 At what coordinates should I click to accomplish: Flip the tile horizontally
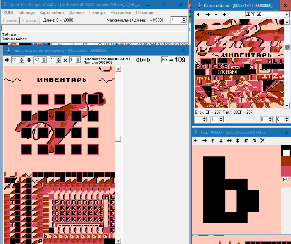pyautogui.click(x=229, y=141)
